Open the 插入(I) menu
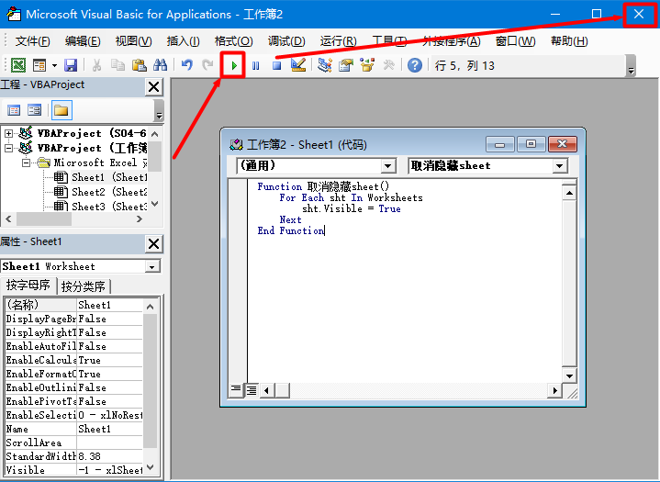Image resolution: width=660 pixels, height=482 pixels. coord(183,41)
